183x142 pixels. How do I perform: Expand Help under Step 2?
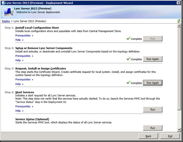tap(19, 60)
